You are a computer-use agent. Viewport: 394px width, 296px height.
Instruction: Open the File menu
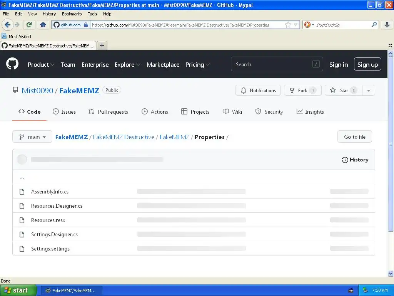point(6,14)
